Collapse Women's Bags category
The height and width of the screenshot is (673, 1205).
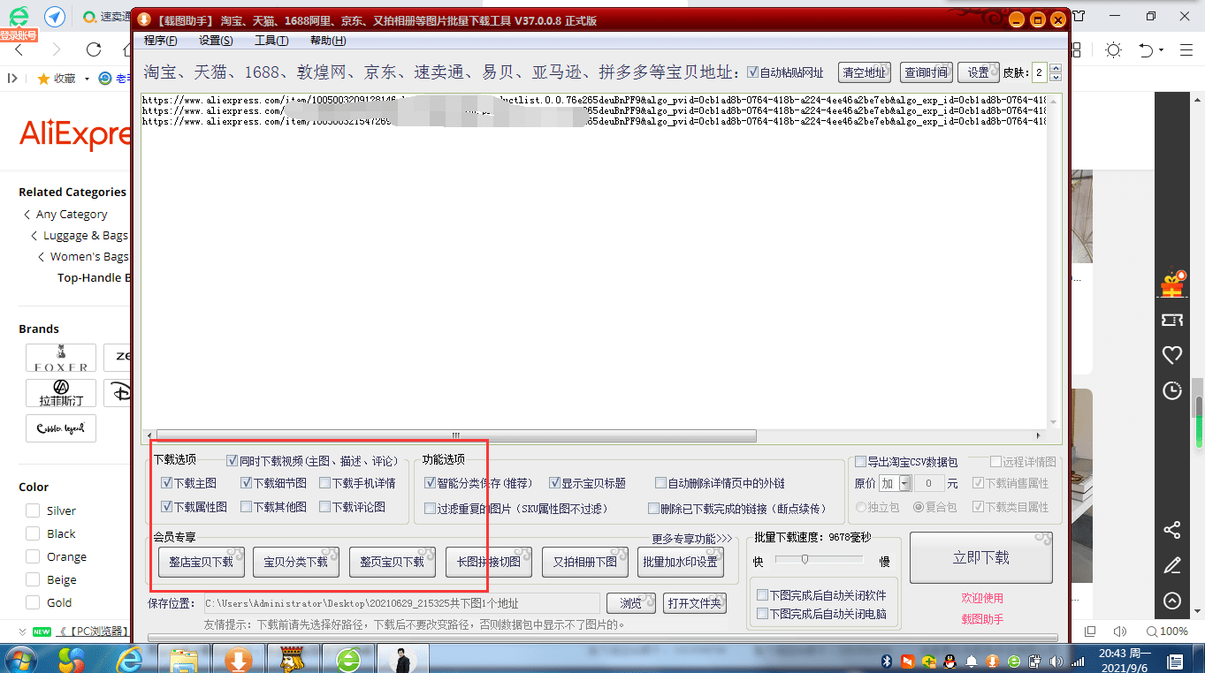[41, 257]
